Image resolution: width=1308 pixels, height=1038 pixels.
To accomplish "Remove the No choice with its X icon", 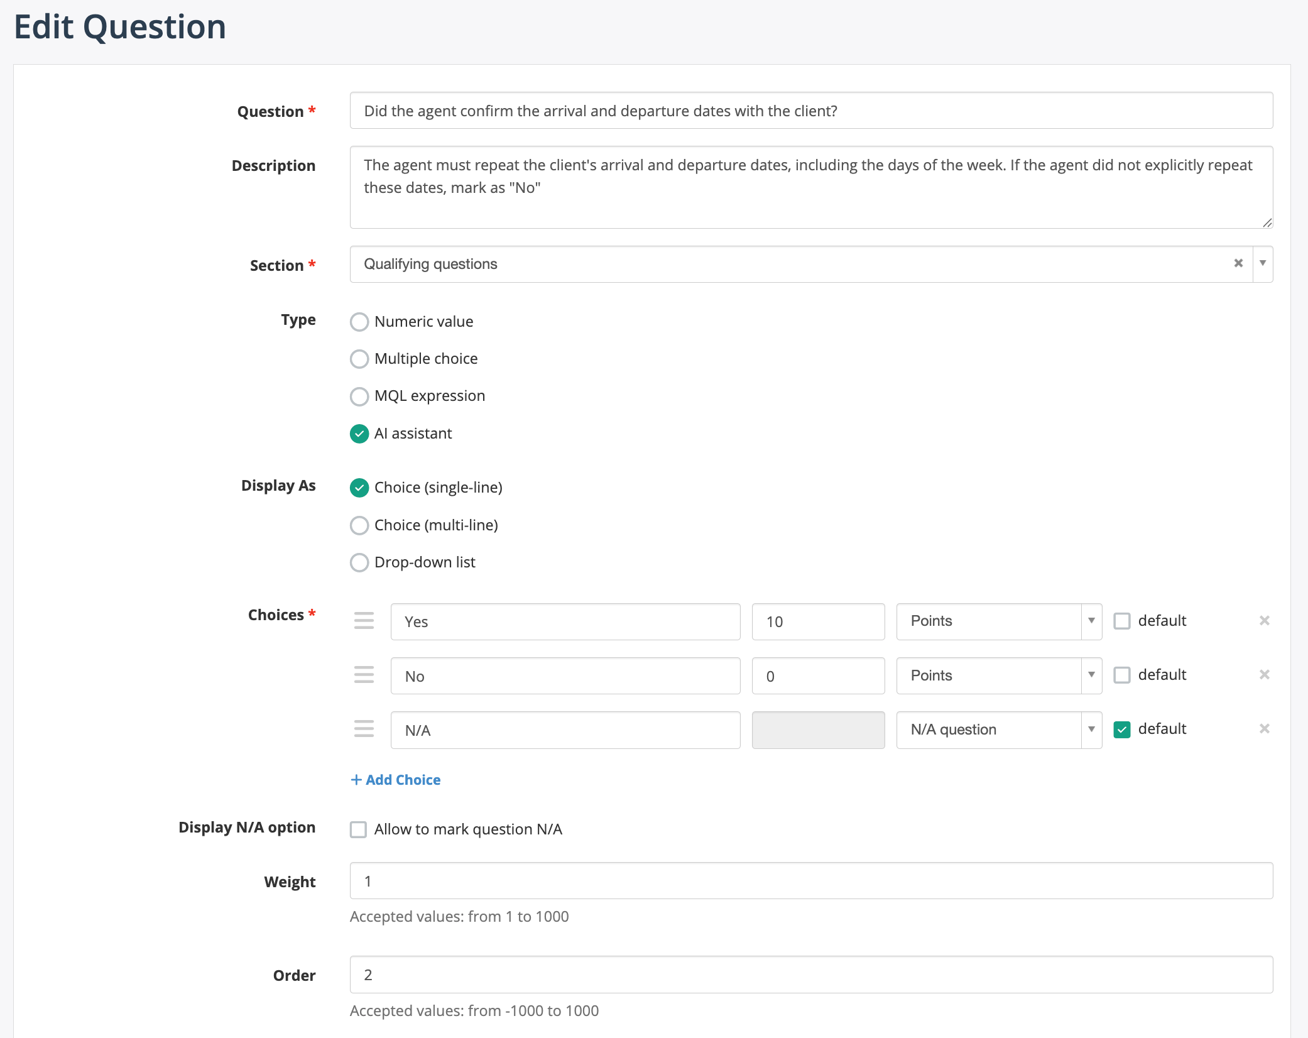I will coord(1265,675).
